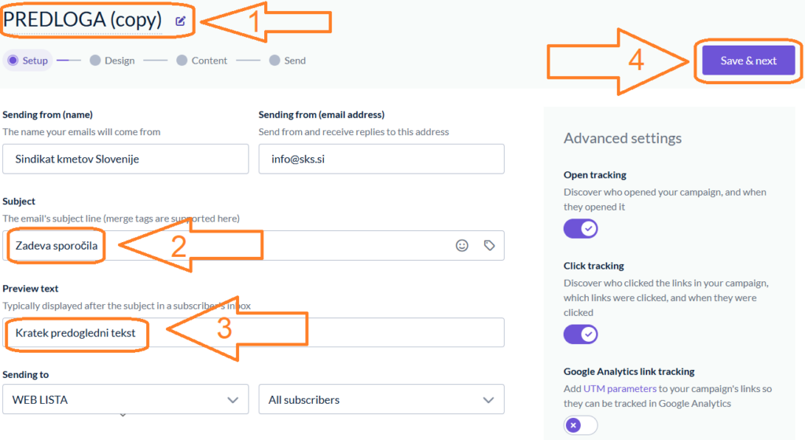Viewport: 805px width, 440px height.
Task: Click the Sending from name field
Action: click(126, 159)
